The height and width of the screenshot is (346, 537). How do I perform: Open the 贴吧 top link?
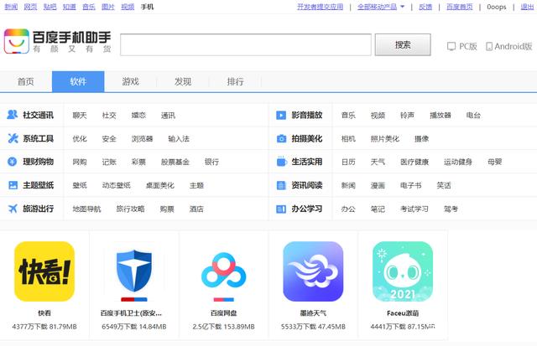(50, 7)
